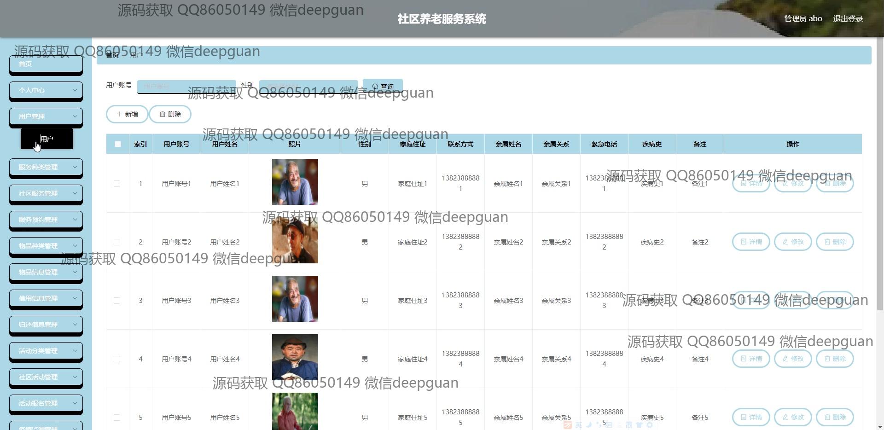Click 修改 pencil button for row 2
This screenshot has width=884, height=430.
pos(792,242)
